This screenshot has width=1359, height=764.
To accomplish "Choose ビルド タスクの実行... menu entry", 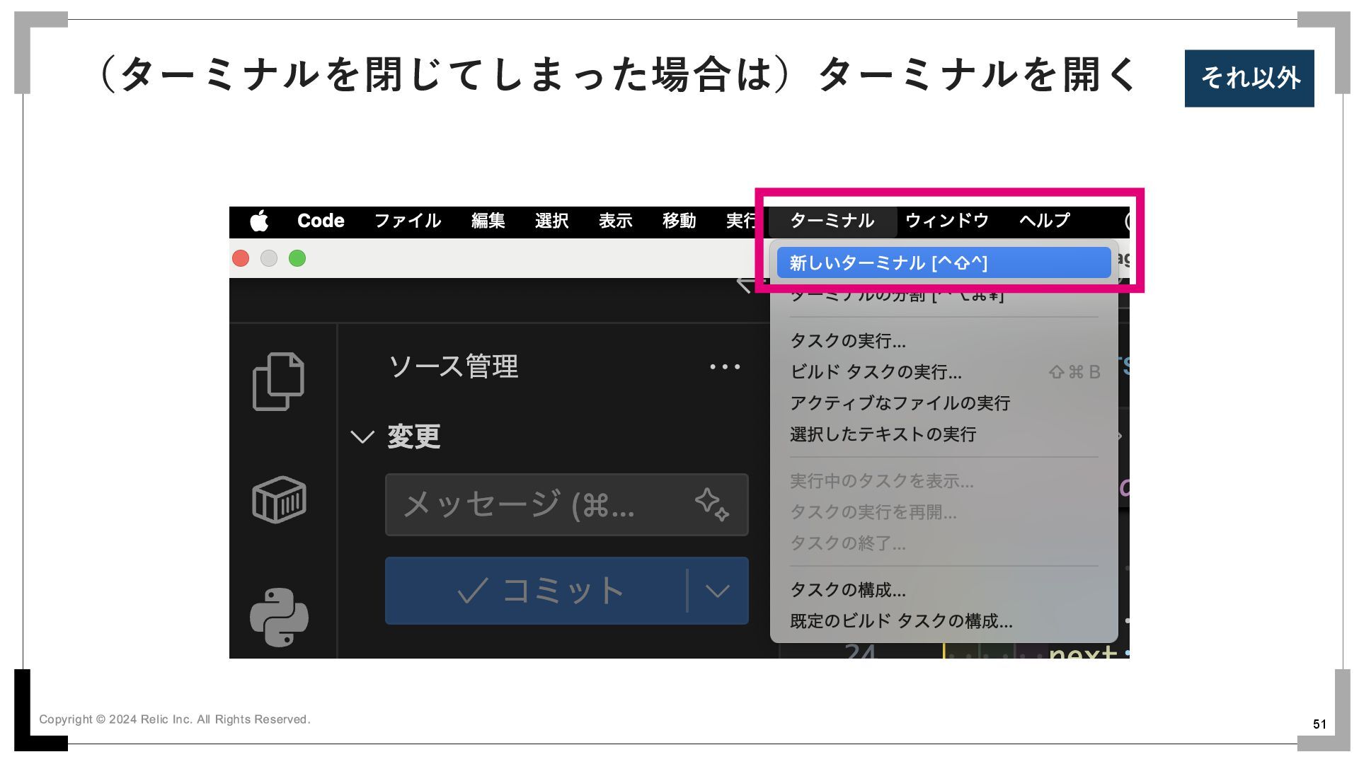I will pos(944,372).
